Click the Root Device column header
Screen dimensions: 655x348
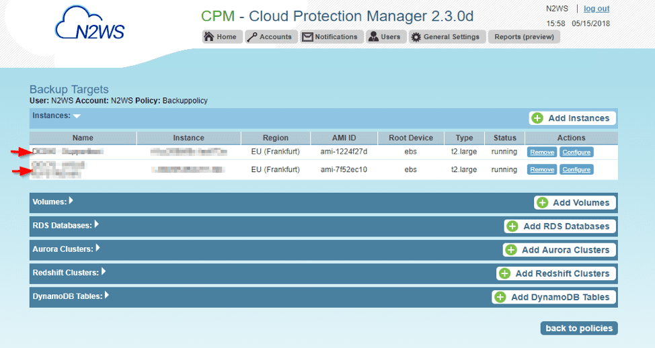coord(411,138)
